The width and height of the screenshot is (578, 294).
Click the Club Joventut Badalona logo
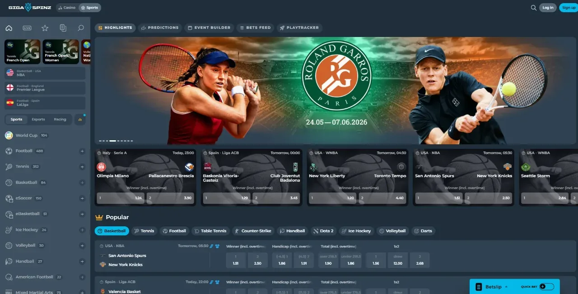(x=295, y=167)
